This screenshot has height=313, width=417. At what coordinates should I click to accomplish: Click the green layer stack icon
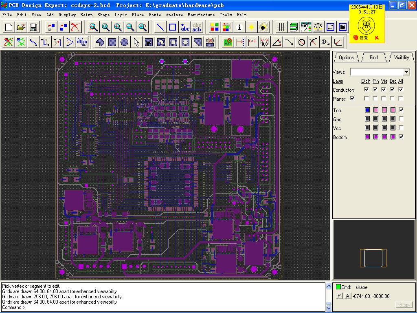click(294, 27)
